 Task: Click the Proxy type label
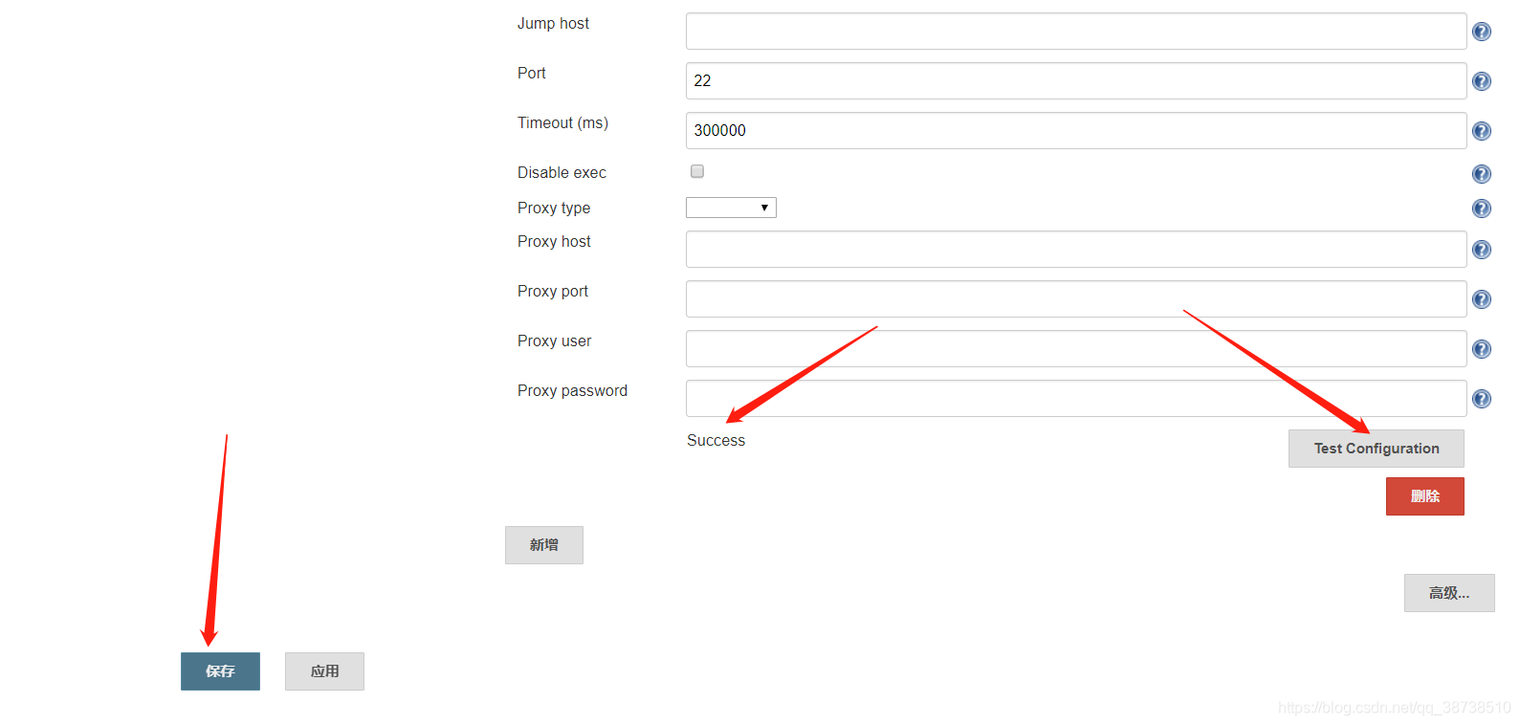coord(554,209)
